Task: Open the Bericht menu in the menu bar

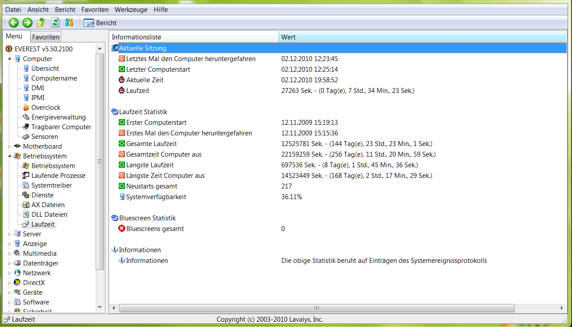Action: tap(65, 9)
